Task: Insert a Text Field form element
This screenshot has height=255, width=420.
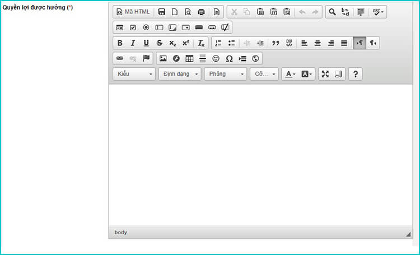Action: (160, 27)
